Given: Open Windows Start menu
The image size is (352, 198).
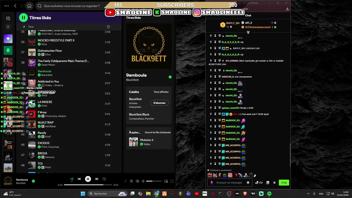Looking at the screenshot, I should pyautogui.click(x=83, y=194).
